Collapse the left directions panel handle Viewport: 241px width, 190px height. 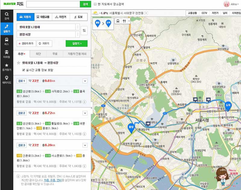tap(92, 108)
